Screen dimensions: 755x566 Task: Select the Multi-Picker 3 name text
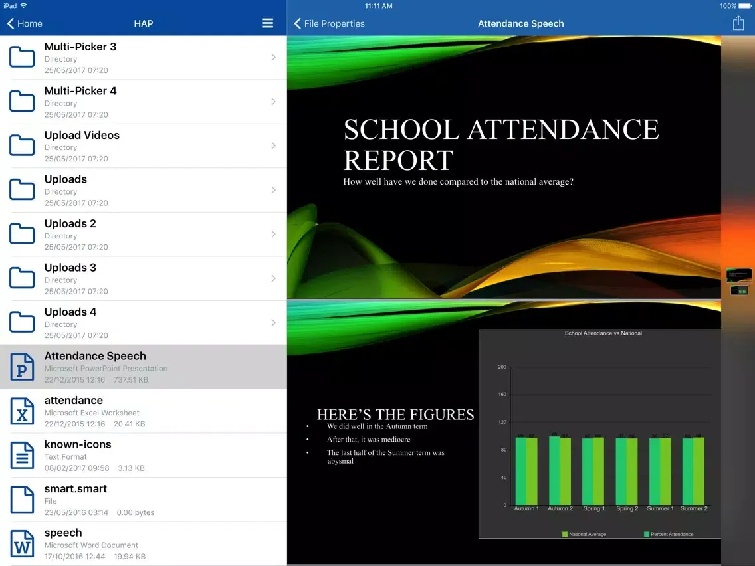click(80, 47)
